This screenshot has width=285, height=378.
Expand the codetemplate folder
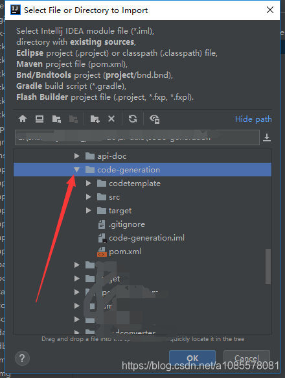click(89, 183)
